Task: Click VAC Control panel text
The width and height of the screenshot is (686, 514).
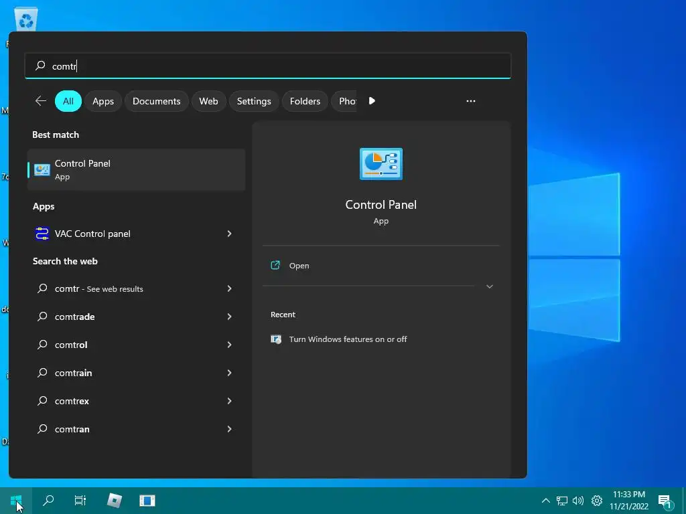Action: coord(92,234)
